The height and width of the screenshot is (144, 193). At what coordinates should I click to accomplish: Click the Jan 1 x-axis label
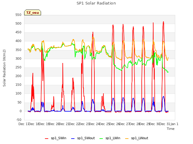(x=174, y=124)
